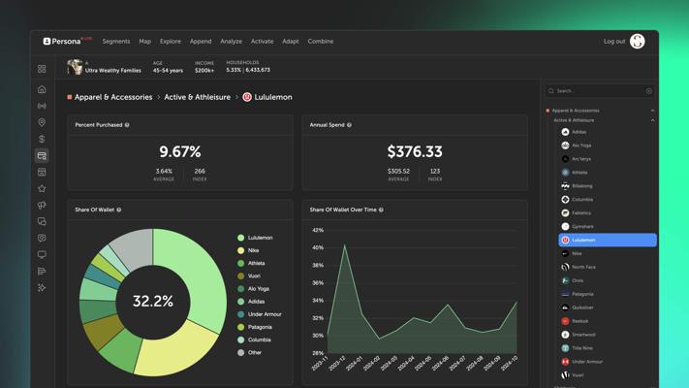Collapse the Active & Athleisure subcategory
The width and height of the screenshot is (689, 388).
pyautogui.click(x=652, y=120)
